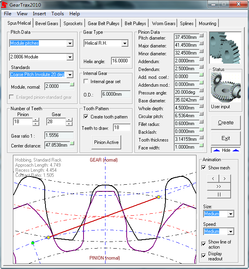The height and width of the screenshot is (269, 249).
Task: Open the Module pitches dropdown
Action: coord(70,43)
